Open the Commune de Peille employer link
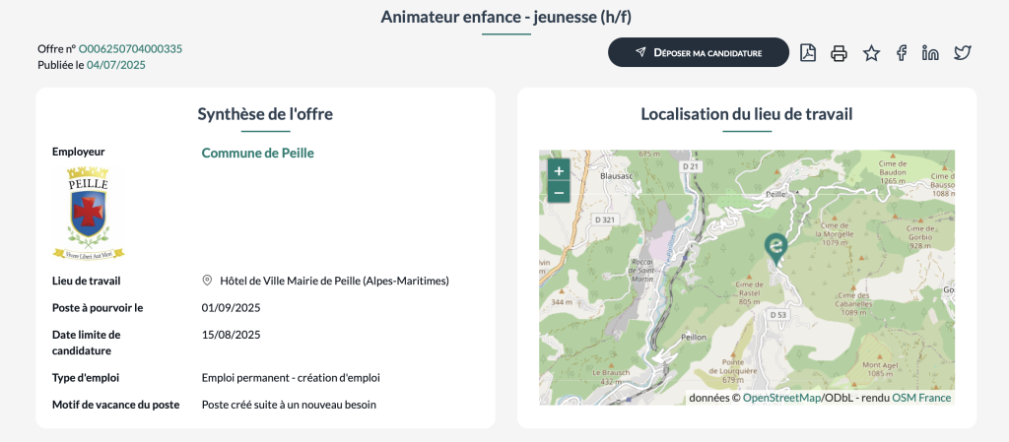Viewport: 1009px width, 442px height. (257, 153)
